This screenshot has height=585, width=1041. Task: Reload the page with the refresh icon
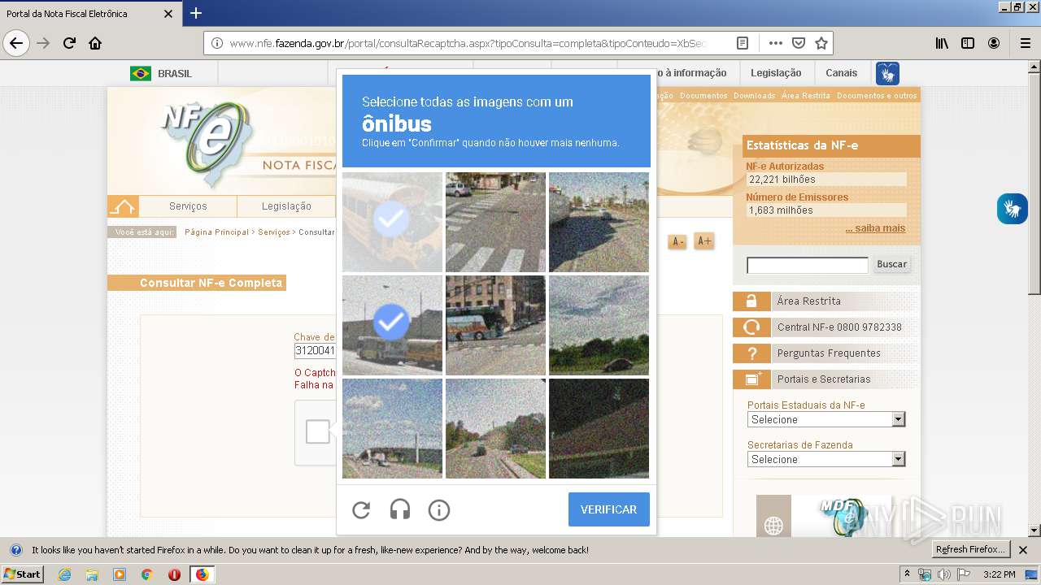pyautogui.click(x=69, y=43)
